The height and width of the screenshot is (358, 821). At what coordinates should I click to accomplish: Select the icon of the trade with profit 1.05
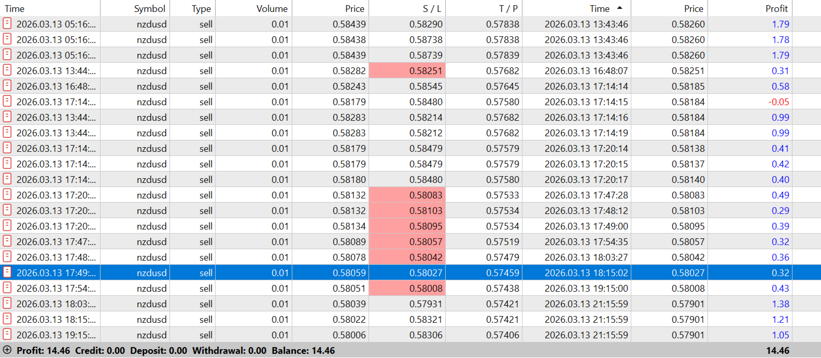point(7,334)
